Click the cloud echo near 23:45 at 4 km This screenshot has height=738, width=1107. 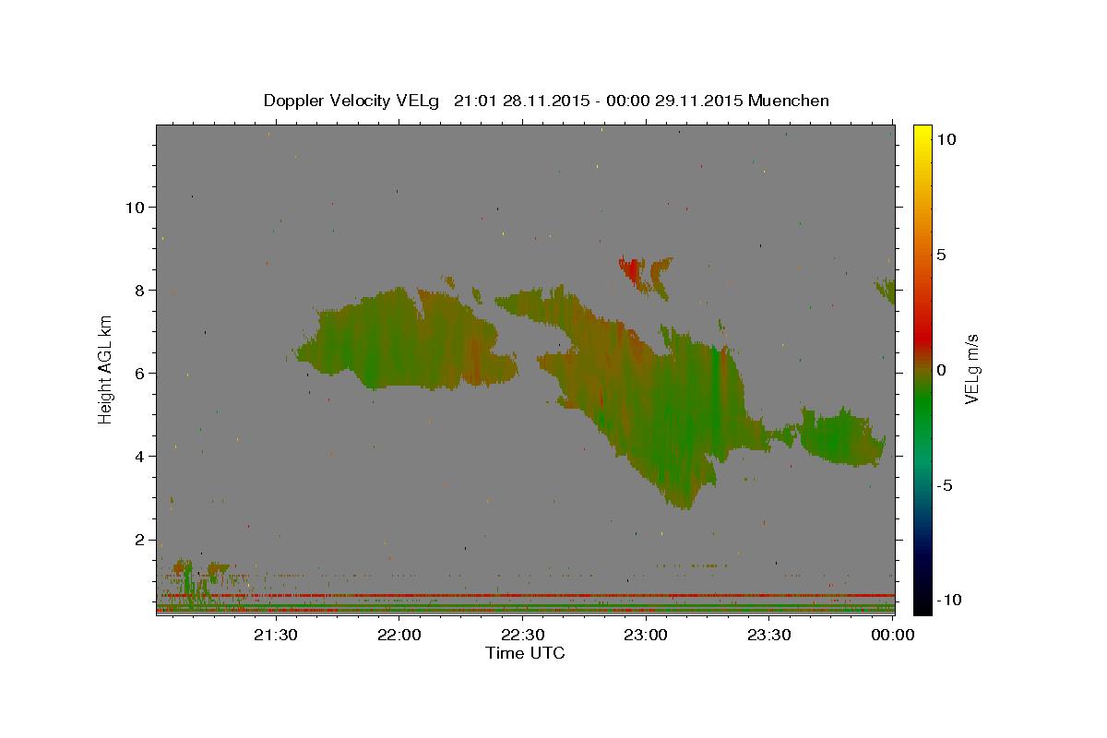841,437
